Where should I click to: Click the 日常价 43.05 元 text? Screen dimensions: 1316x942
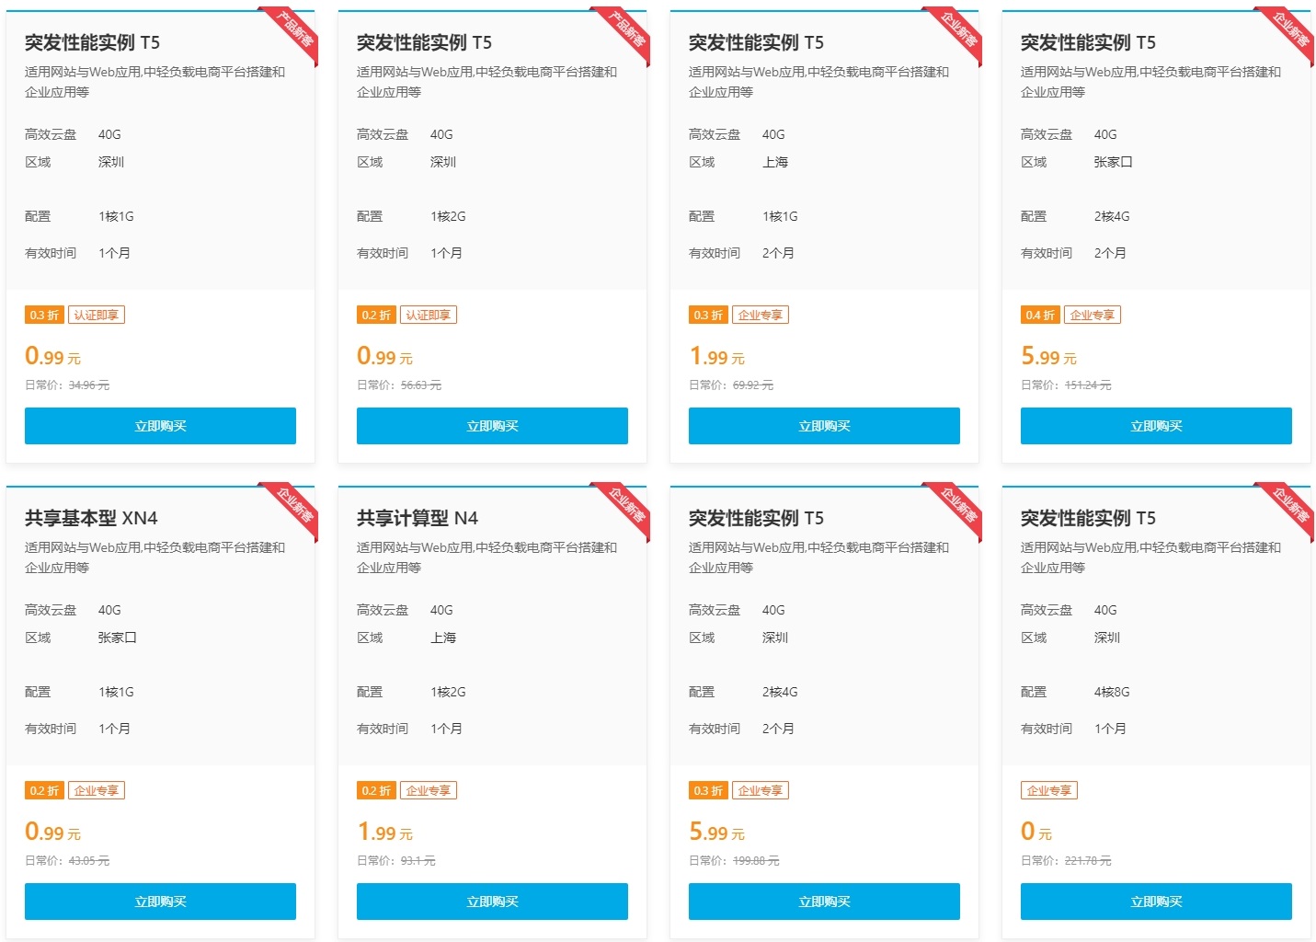[67, 861]
